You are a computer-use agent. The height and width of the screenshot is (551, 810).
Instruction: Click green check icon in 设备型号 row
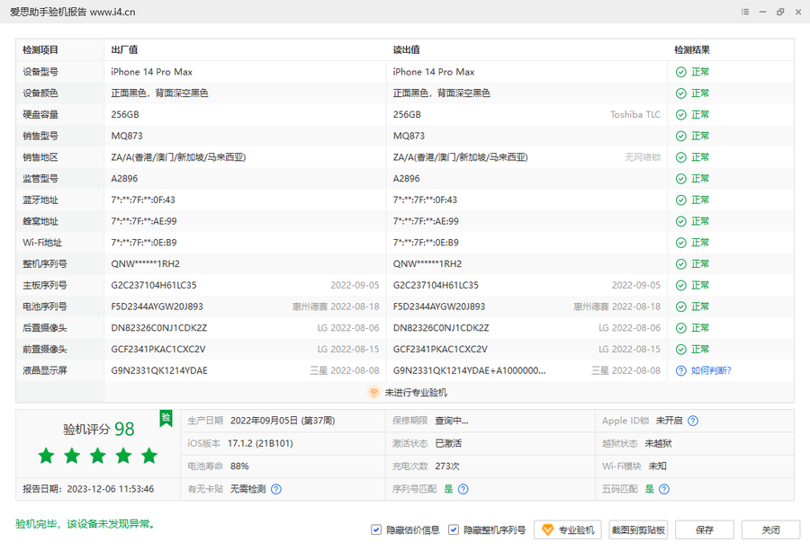click(681, 72)
